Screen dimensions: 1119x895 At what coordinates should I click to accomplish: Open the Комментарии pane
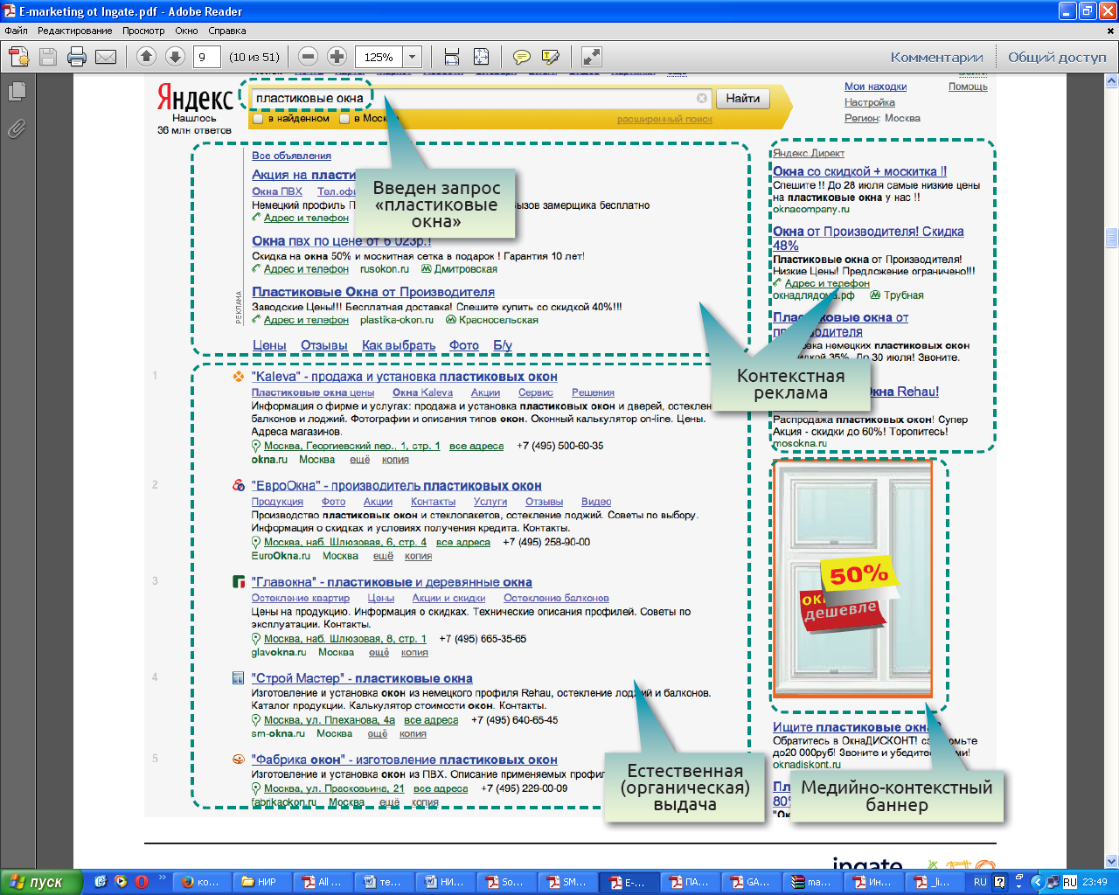(x=936, y=57)
